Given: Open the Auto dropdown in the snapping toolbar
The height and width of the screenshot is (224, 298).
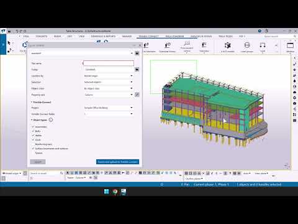Looking at the screenshot, I should click(x=246, y=173).
